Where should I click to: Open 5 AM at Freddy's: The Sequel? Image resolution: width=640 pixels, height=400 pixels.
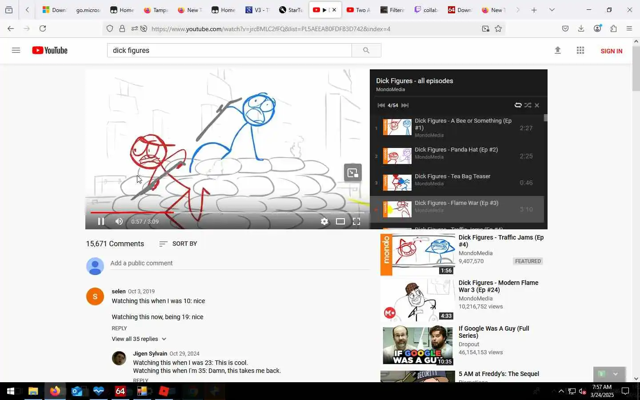tap(499, 374)
